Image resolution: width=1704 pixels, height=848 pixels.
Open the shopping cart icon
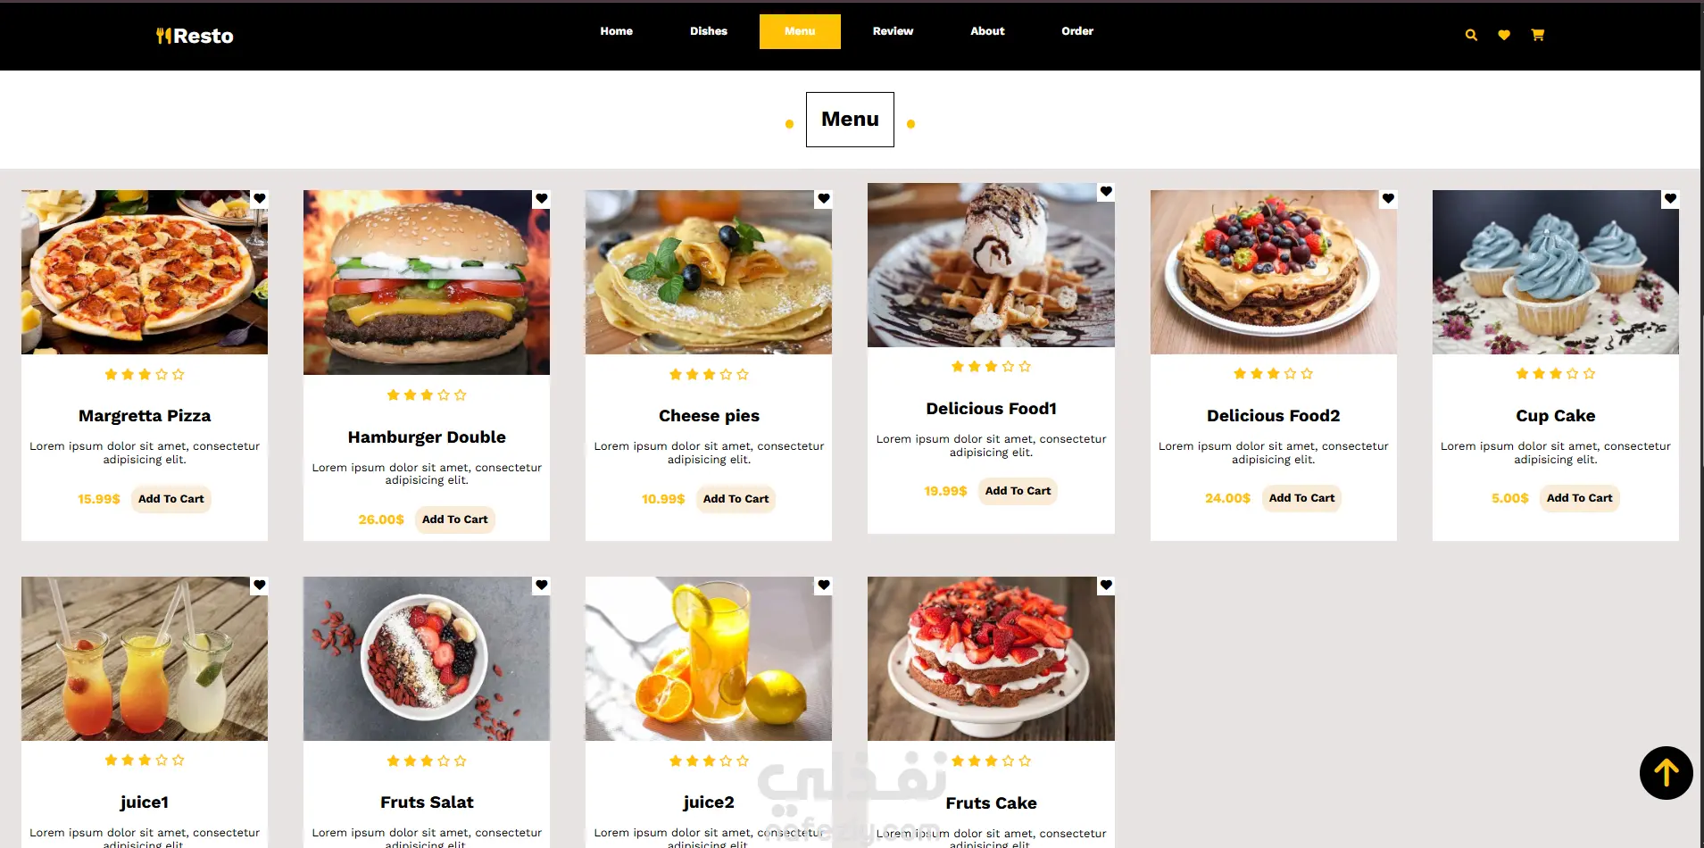tap(1537, 35)
